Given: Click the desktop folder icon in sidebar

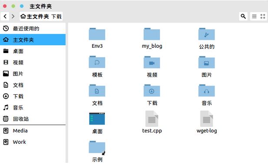Looking at the screenshot, I should pyautogui.click(x=6, y=51).
